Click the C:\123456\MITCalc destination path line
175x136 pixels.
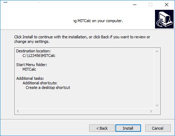click(39, 56)
